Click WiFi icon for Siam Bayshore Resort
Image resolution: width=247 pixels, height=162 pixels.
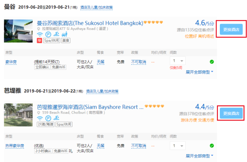[40, 118]
